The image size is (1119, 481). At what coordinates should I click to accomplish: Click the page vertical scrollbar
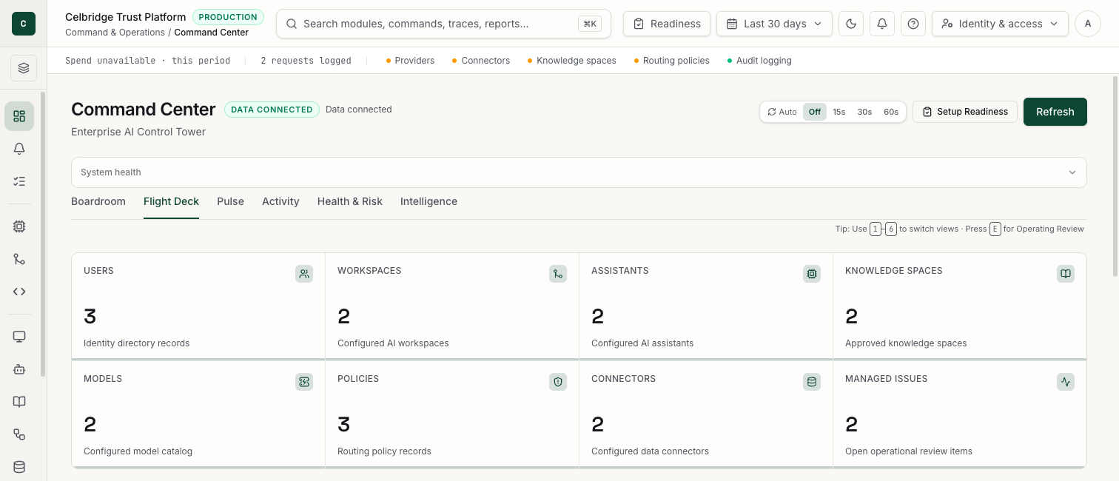[1115, 176]
